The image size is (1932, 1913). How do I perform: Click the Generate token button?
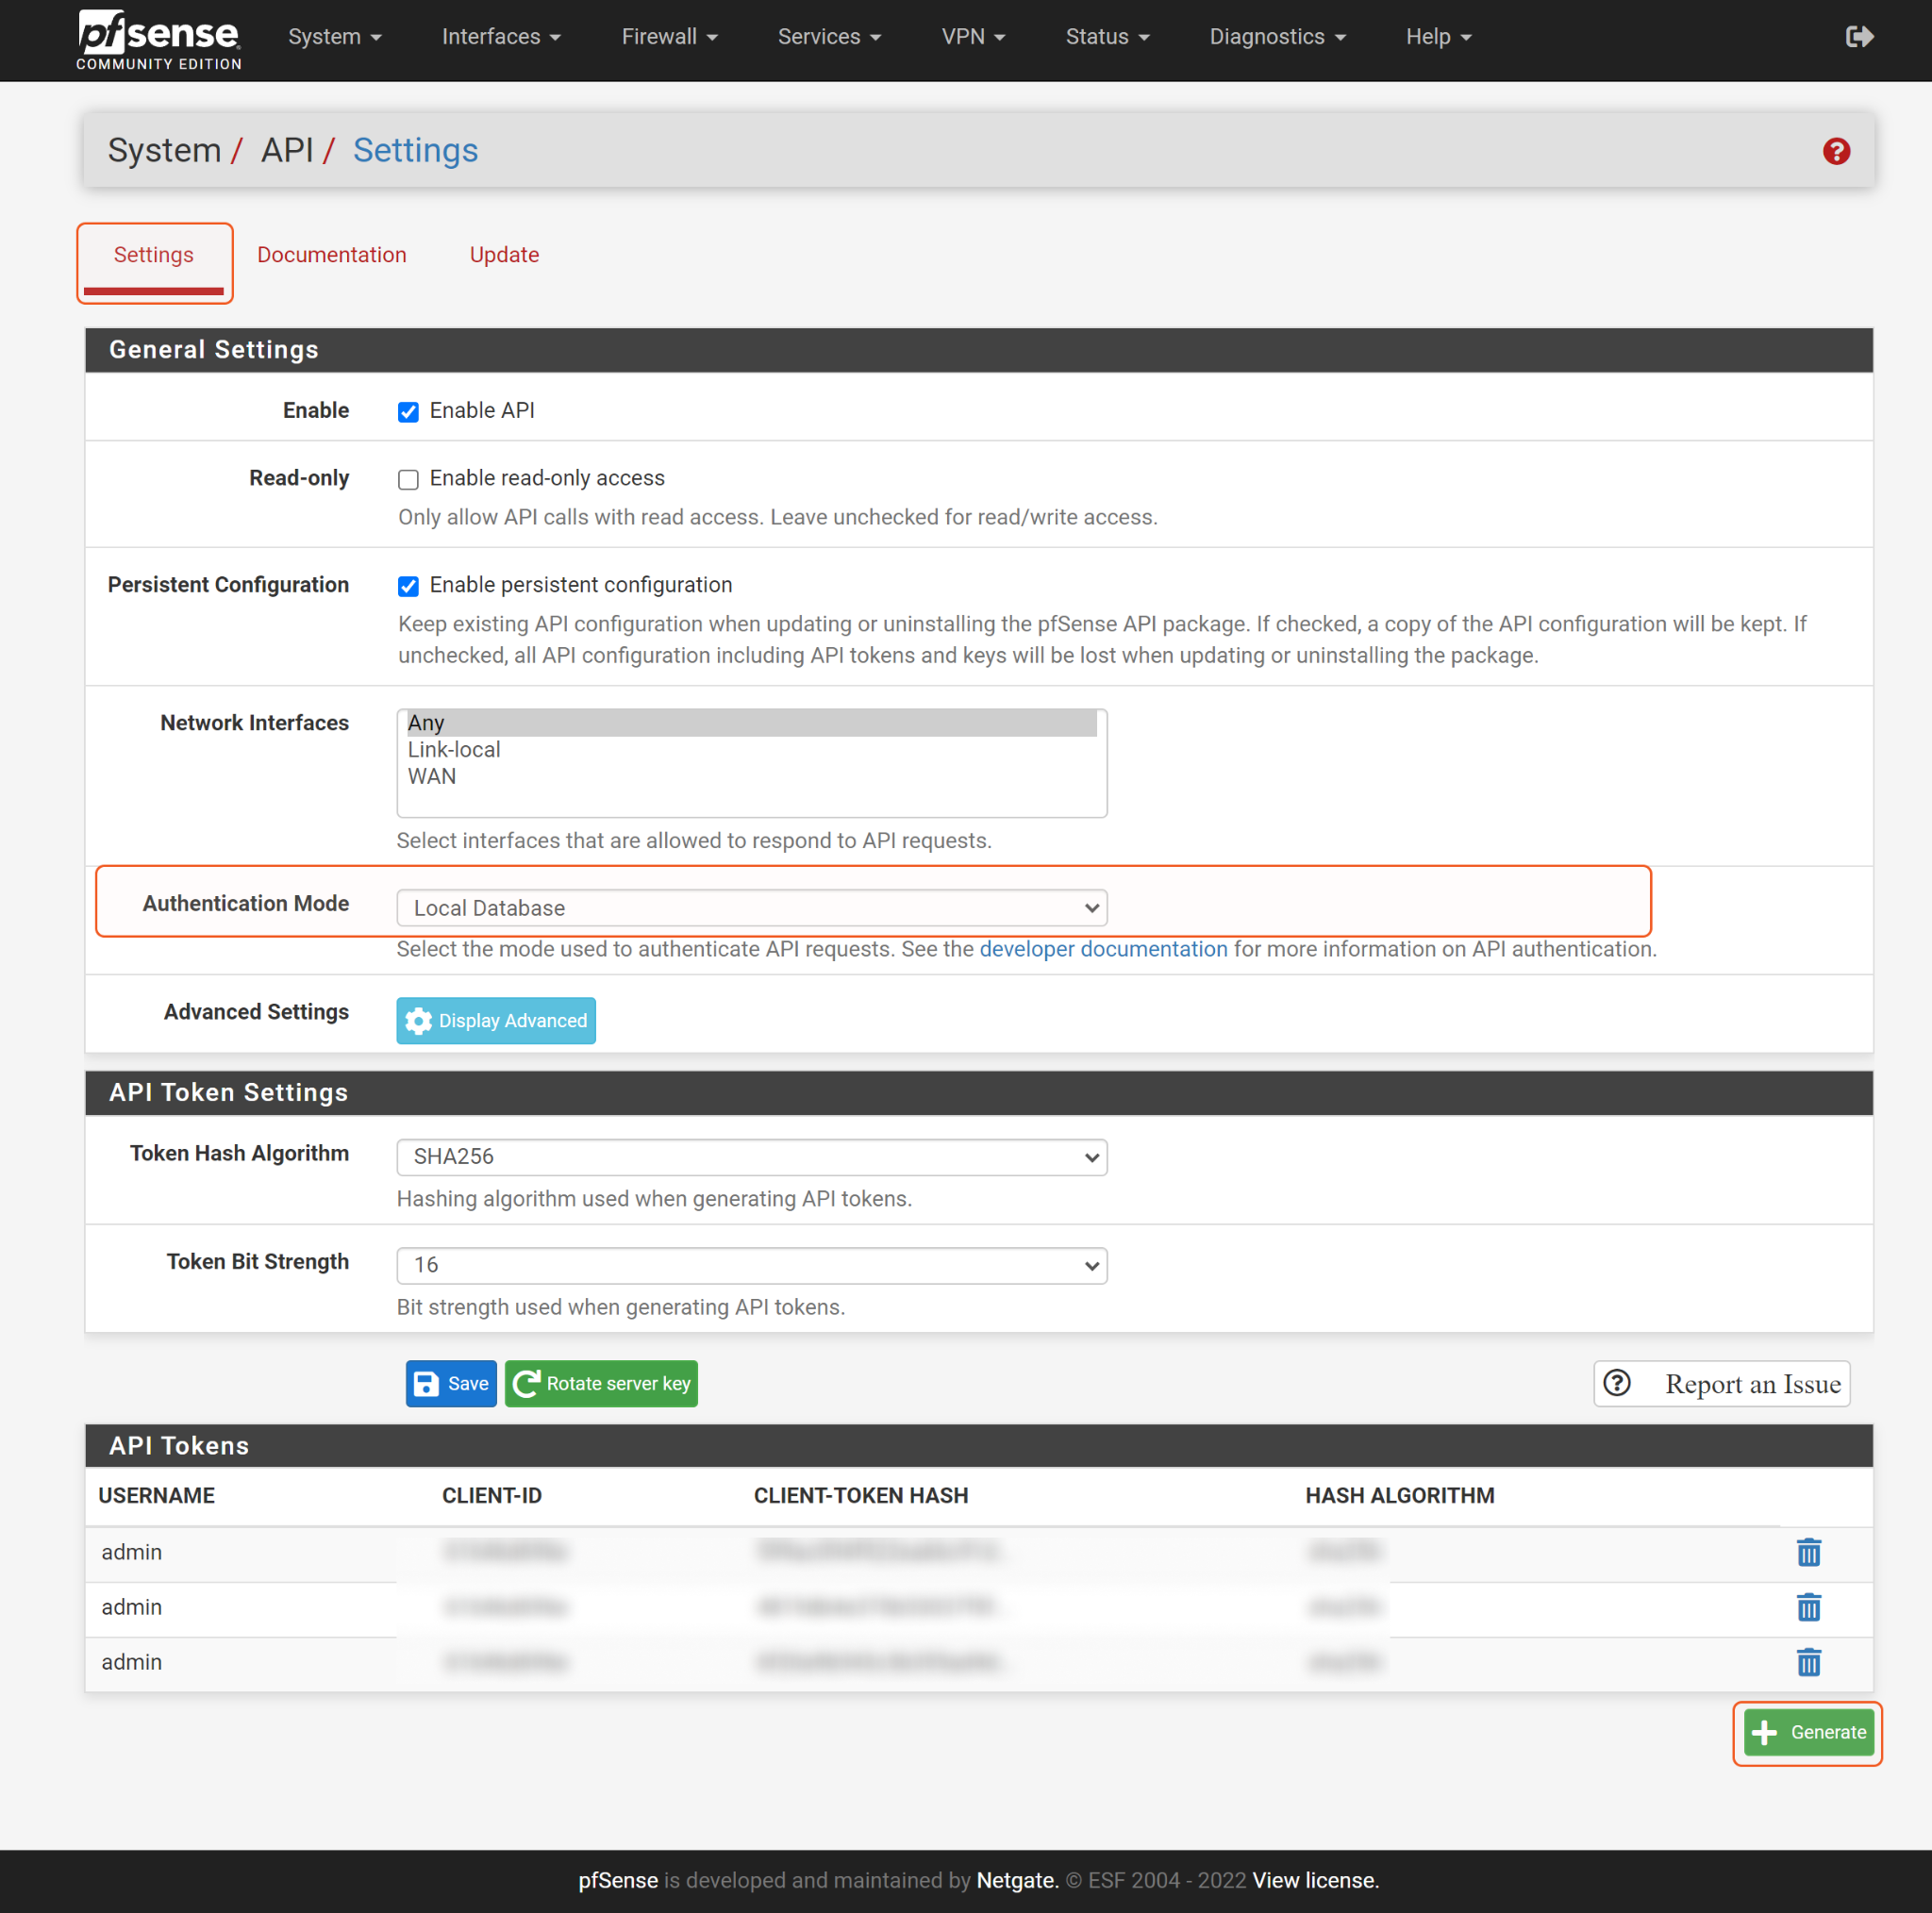click(x=1808, y=1732)
